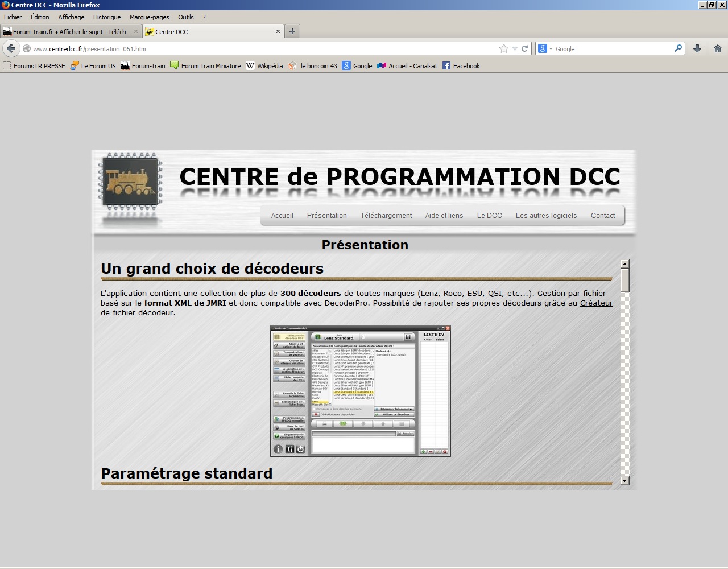
Task: Open the Édition menu
Action: pyautogui.click(x=40, y=17)
